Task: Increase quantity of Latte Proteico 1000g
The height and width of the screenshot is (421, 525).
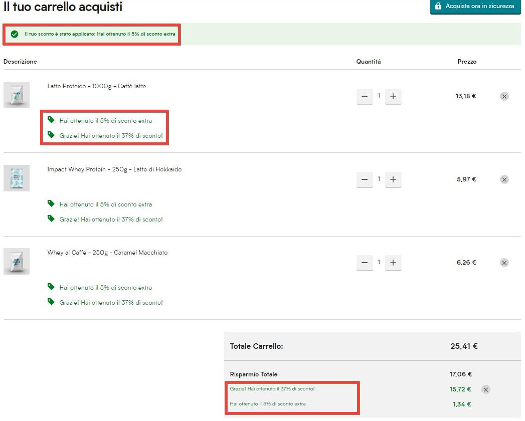Action: point(393,96)
